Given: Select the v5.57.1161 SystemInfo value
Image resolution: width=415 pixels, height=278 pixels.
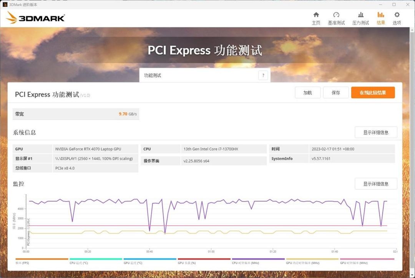Looking at the screenshot, I should (x=321, y=159).
